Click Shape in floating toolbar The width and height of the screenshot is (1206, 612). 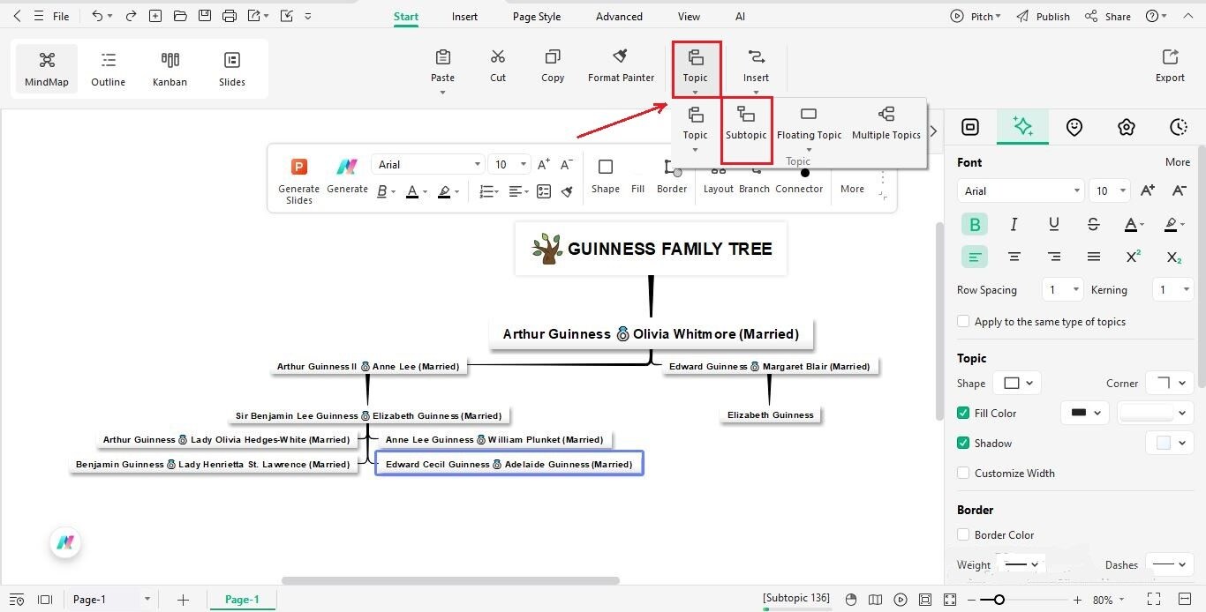[x=606, y=175]
